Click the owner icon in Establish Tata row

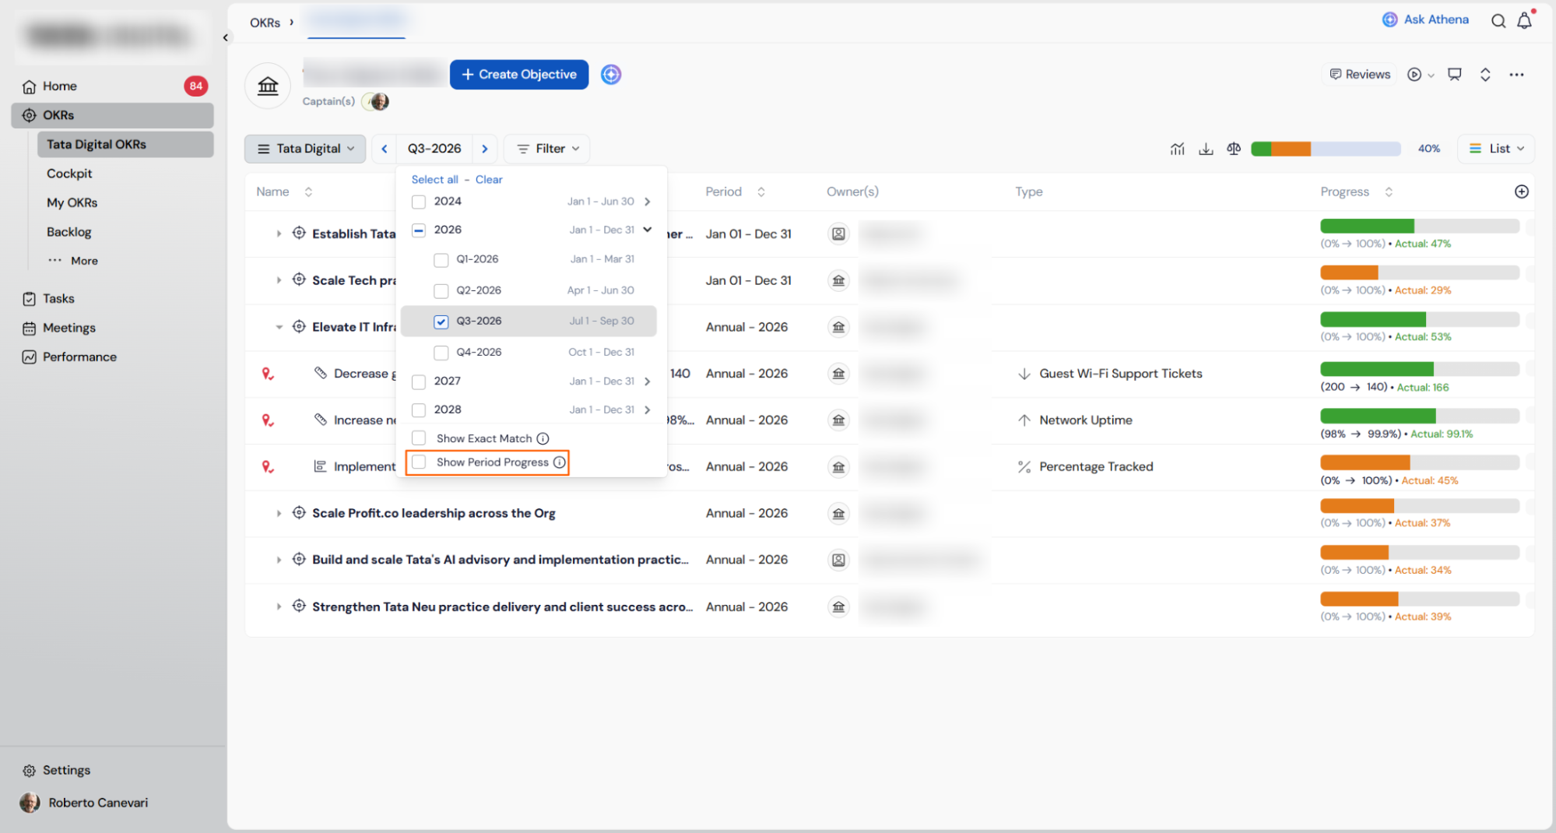coord(838,234)
